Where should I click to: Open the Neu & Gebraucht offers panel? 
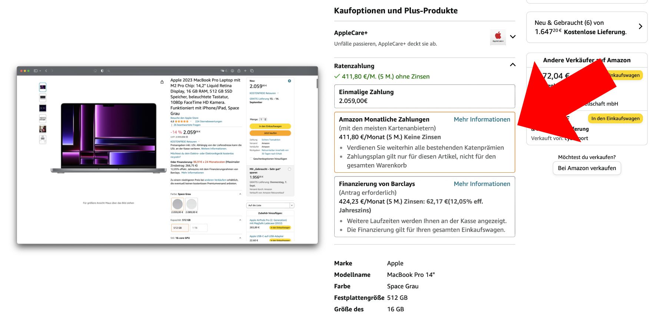[x=587, y=27]
